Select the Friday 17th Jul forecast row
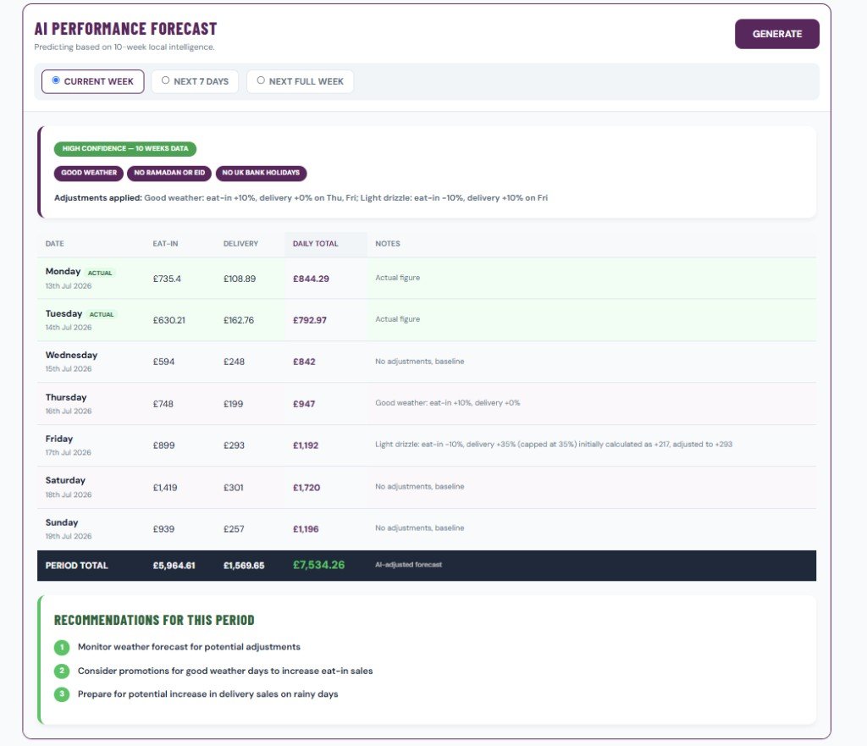The image size is (867, 746). 427,445
